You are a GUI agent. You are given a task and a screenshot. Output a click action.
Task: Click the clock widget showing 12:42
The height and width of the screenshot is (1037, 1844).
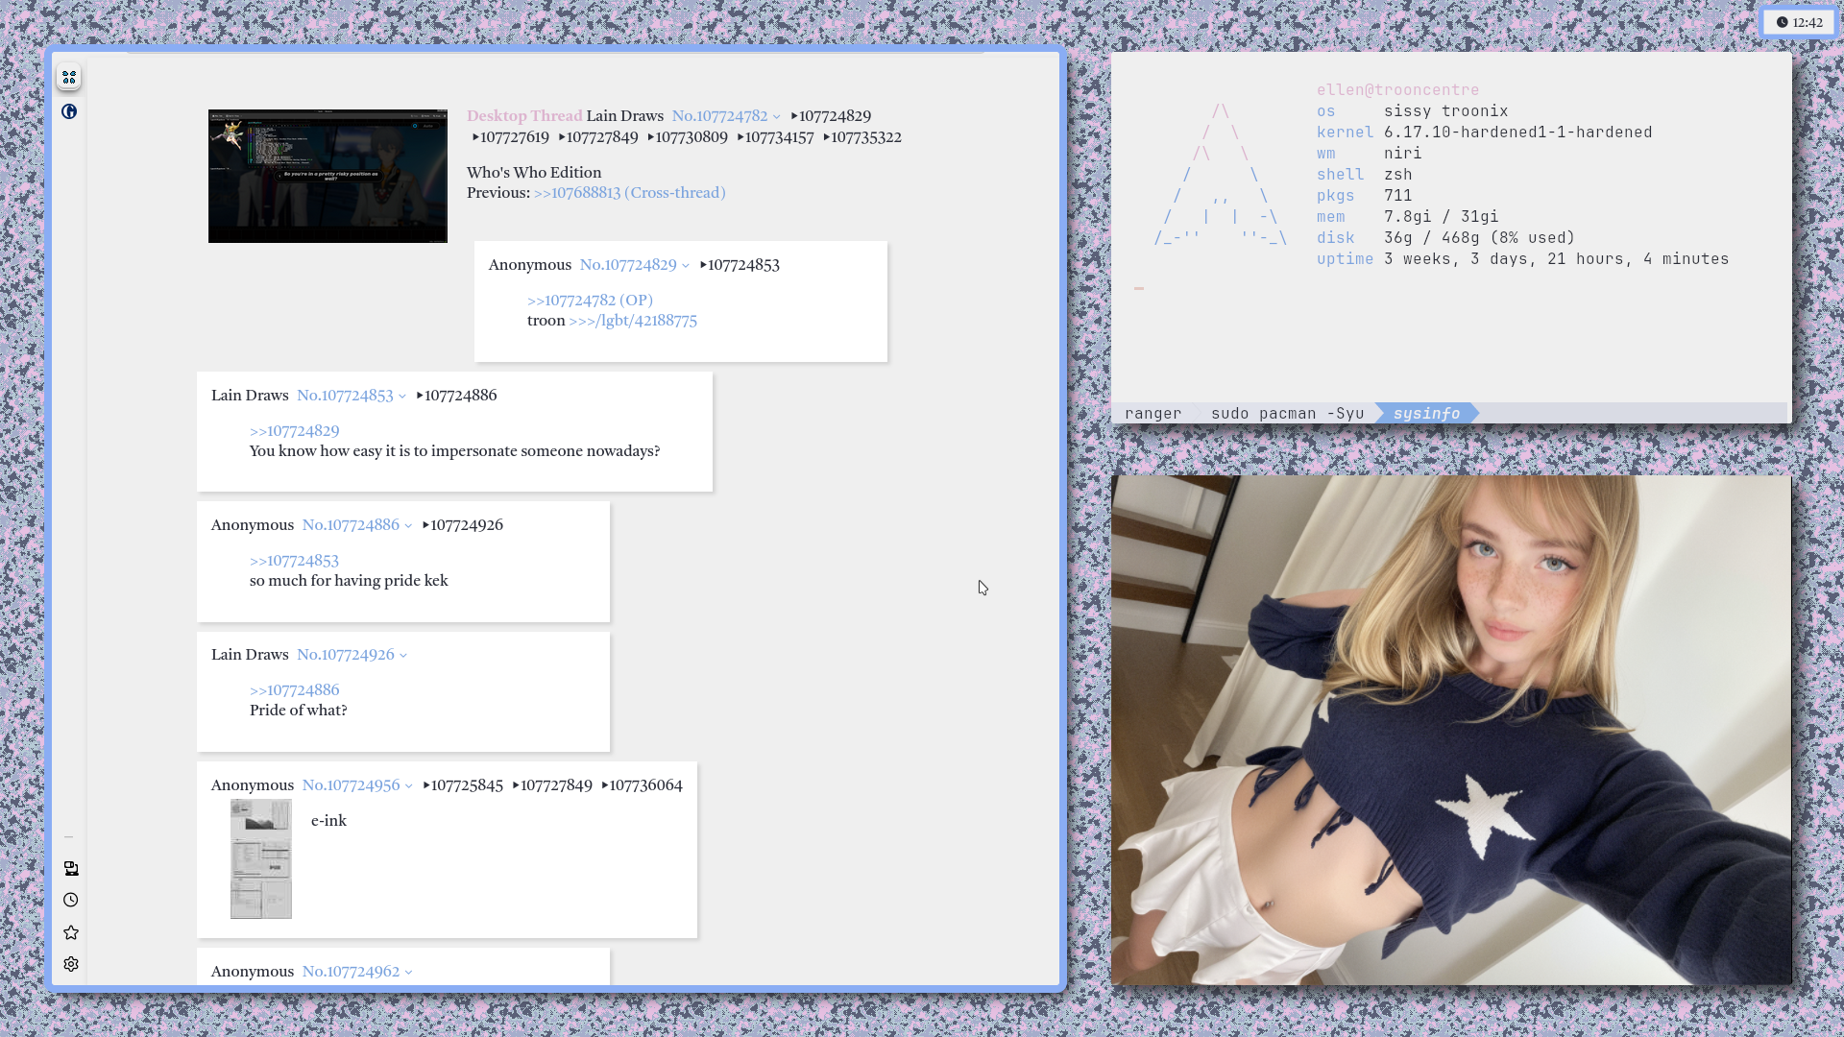[1799, 22]
